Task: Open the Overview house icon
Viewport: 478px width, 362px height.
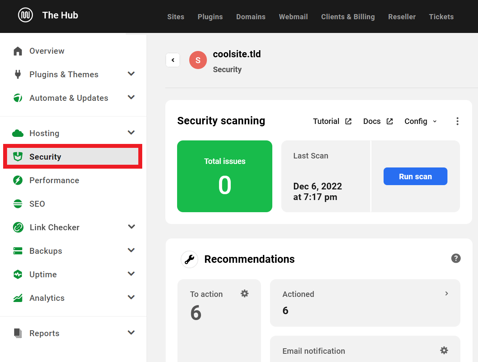Action: (18, 51)
